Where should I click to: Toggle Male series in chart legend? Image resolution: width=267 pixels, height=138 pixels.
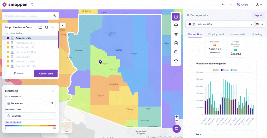216,70
